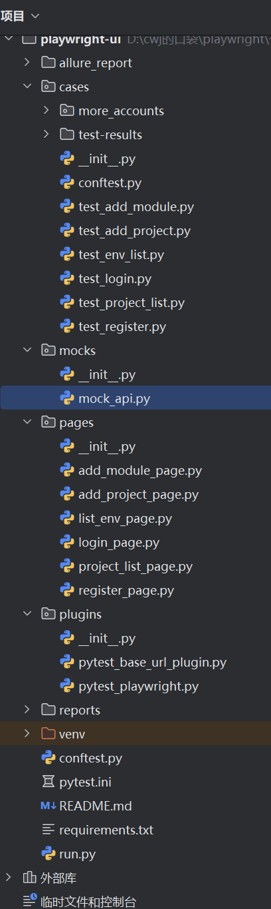Select pytest_base_url_plugin.py file
271x909 pixels.
click(135, 662)
